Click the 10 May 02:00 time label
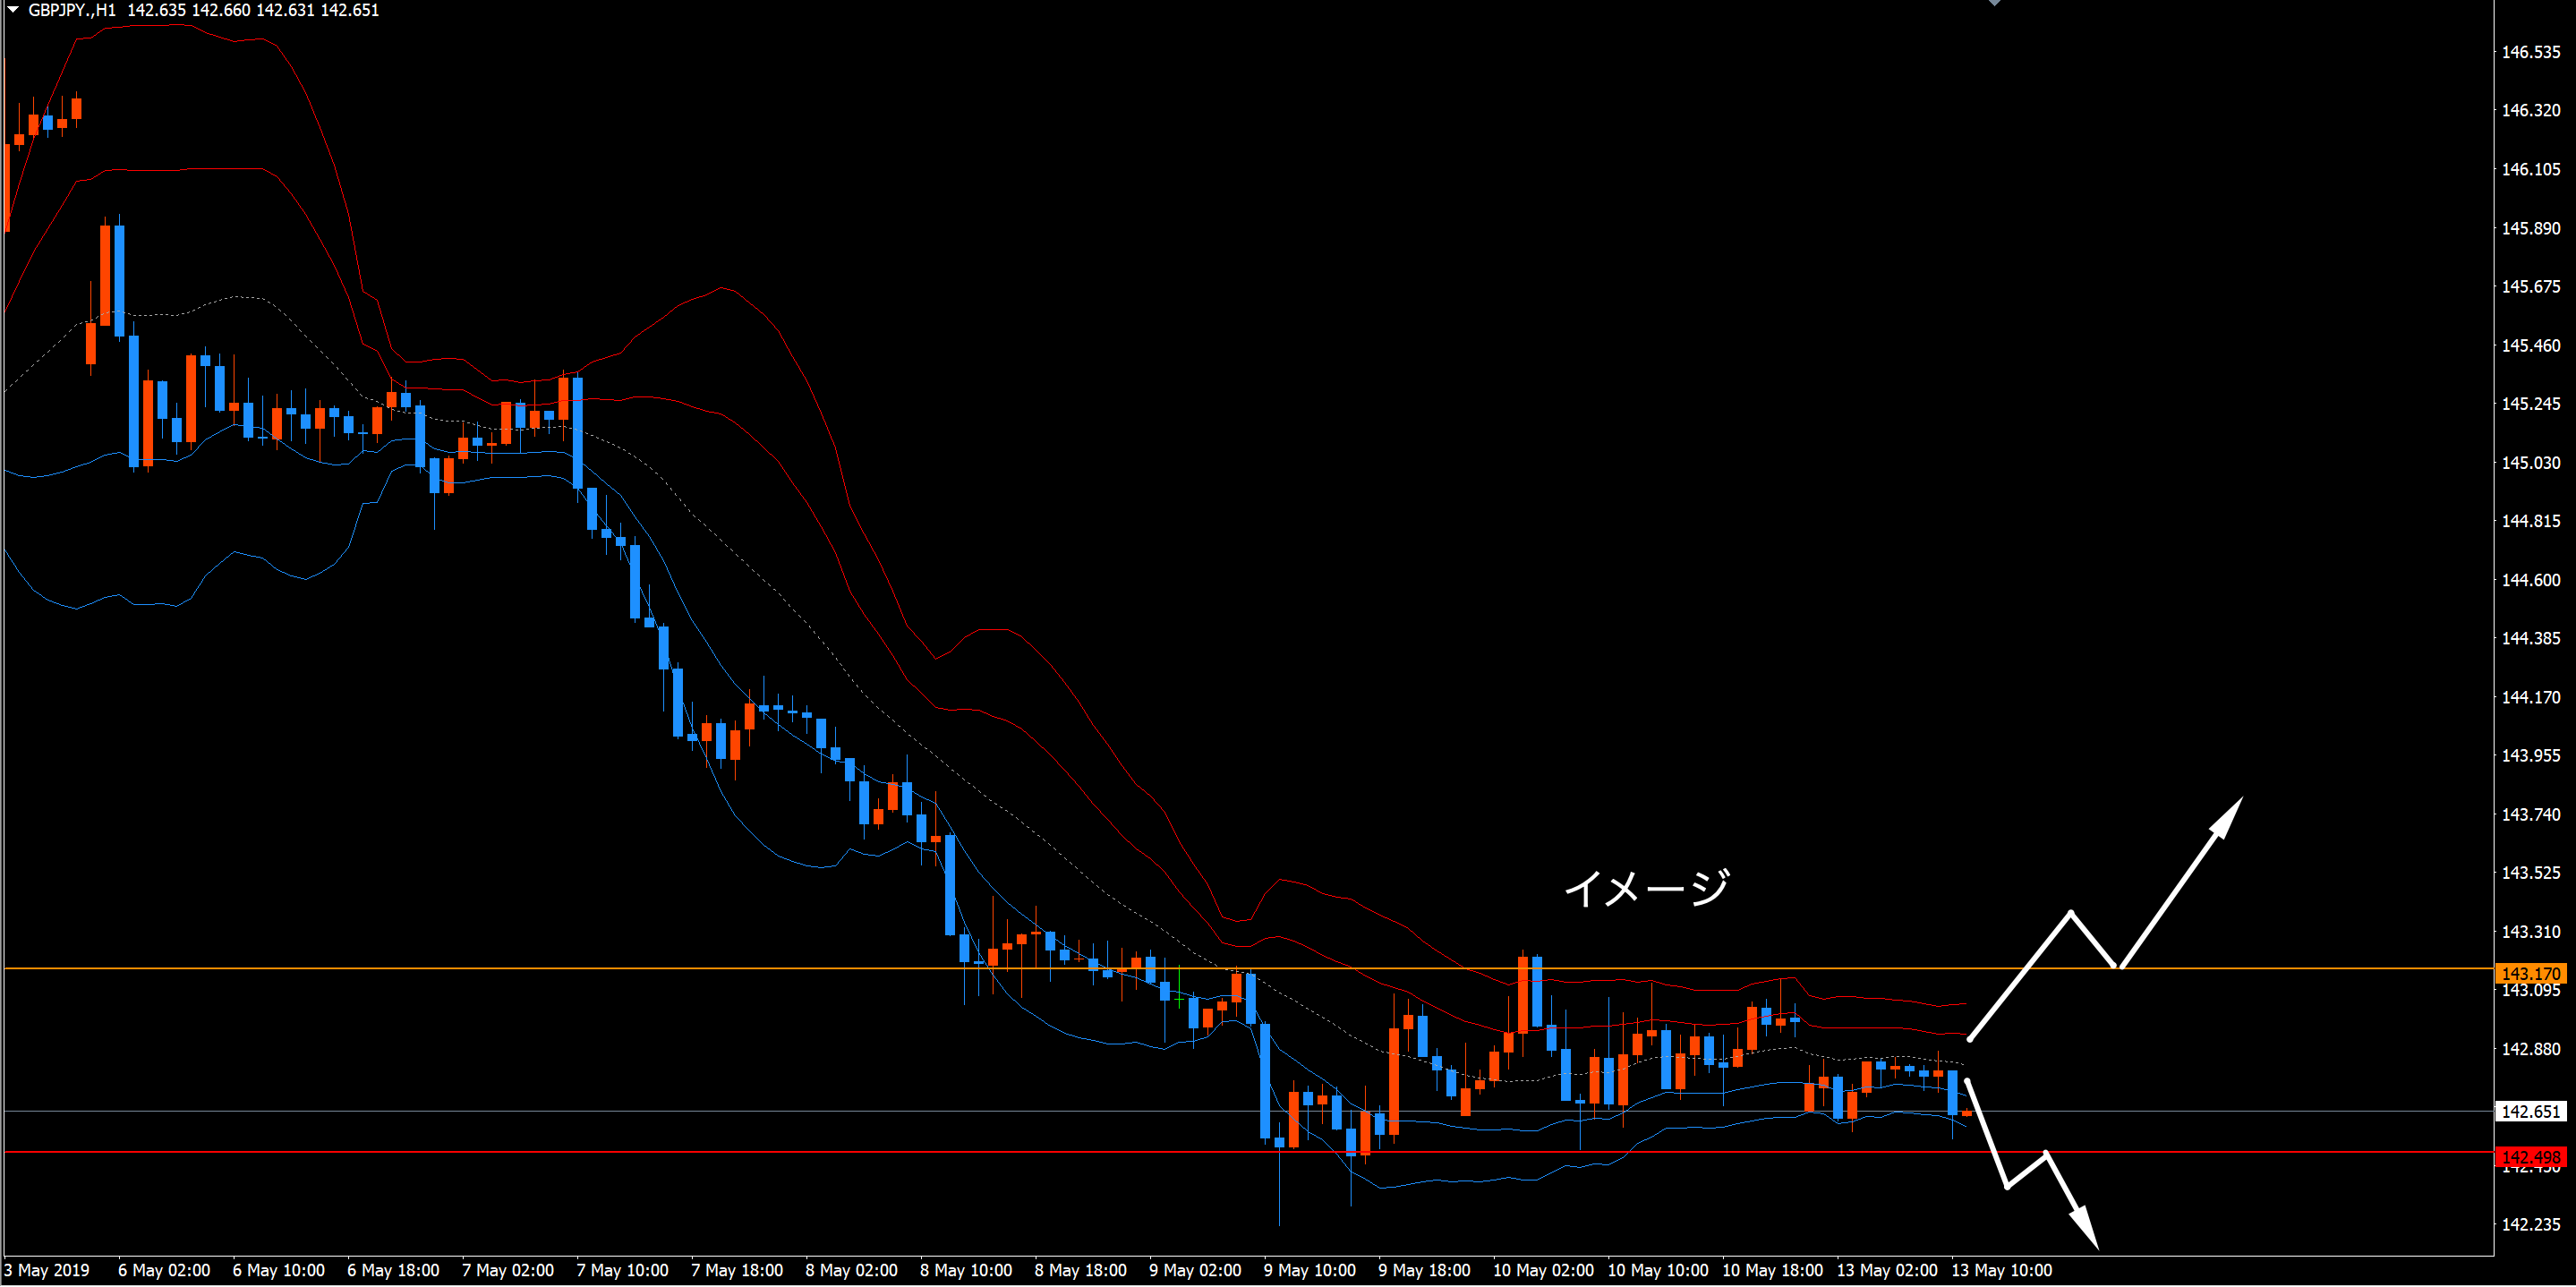This screenshot has width=2576, height=1287. click(x=1542, y=1270)
